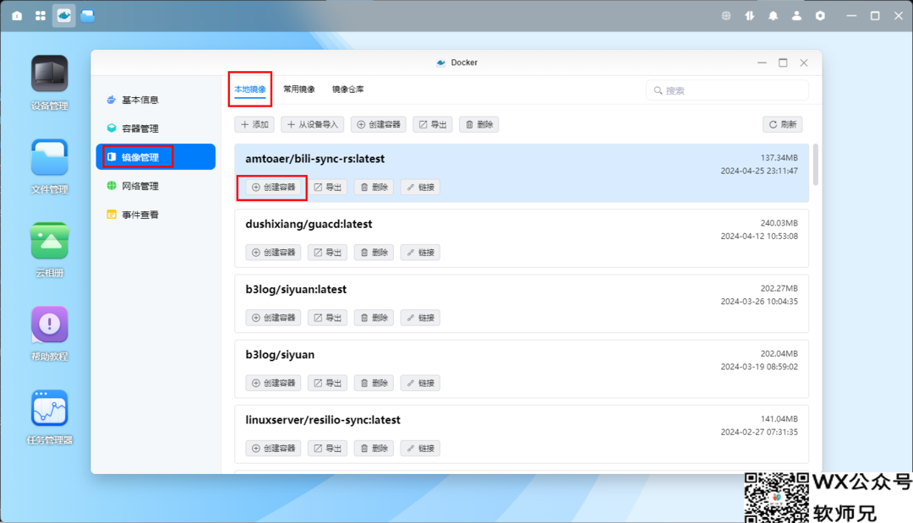Export the untagged b3log/siyuan image
This screenshot has height=523, width=913.
327,383
